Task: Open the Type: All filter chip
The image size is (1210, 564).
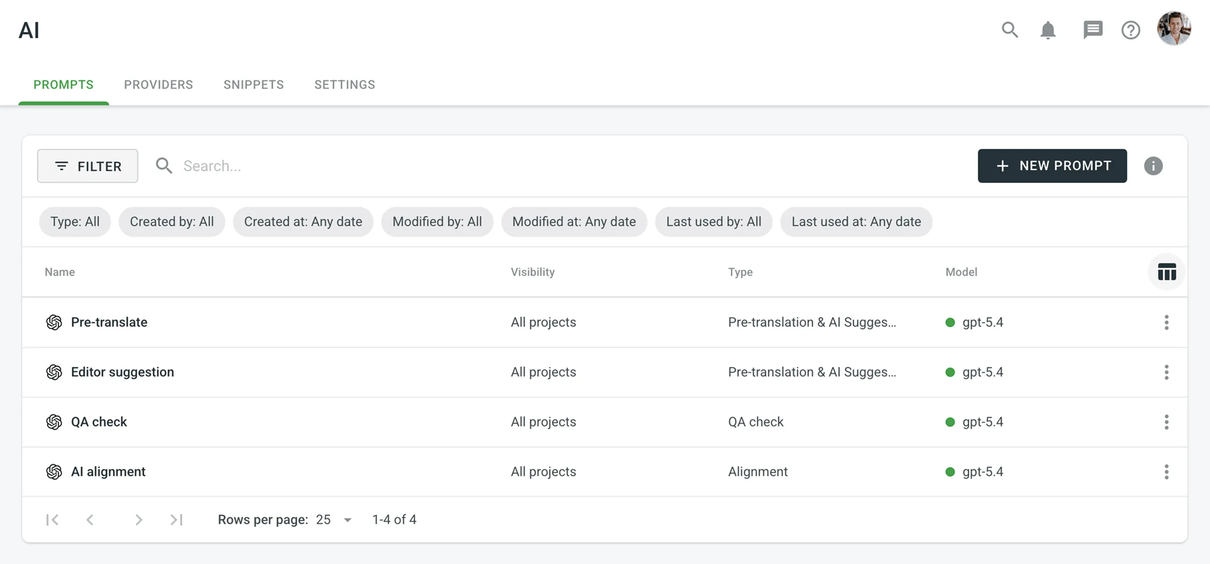Action: [75, 222]
